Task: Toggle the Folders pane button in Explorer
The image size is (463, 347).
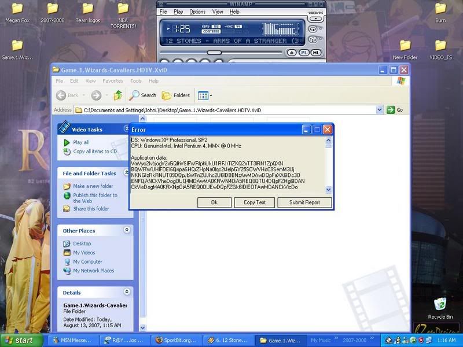Action: coord(176,95)
